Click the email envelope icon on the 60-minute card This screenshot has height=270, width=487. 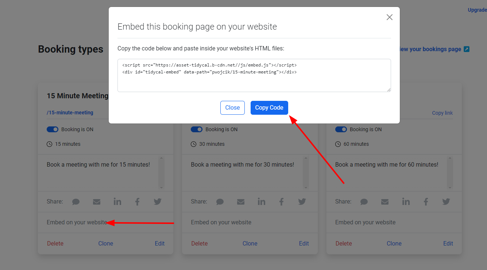(x=385, y=202)
